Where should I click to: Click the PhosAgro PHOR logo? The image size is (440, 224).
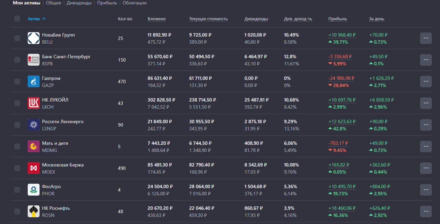[x=34, y=190]
